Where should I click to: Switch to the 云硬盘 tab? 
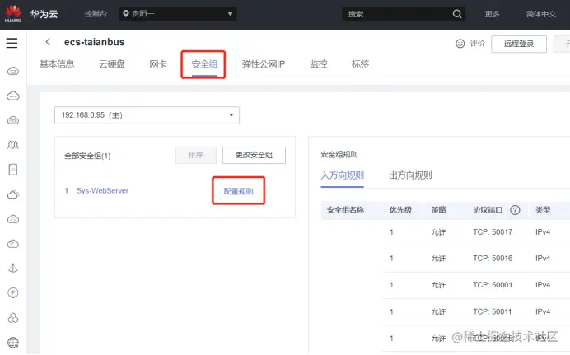[x=112, y=64]
